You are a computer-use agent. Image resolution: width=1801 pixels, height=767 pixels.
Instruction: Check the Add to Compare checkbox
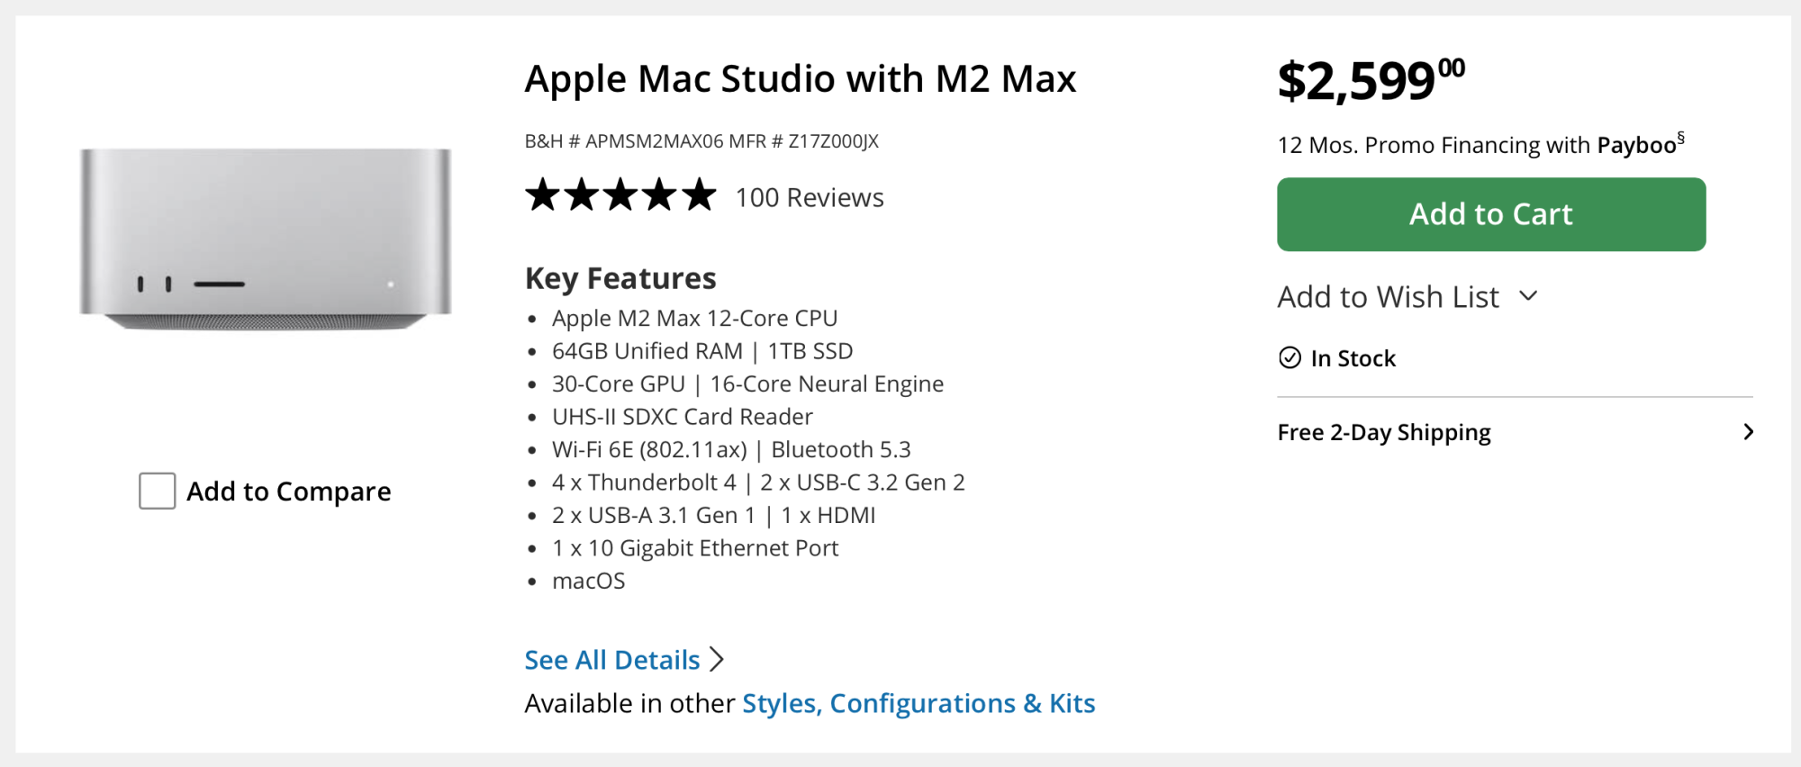(158, 492)
